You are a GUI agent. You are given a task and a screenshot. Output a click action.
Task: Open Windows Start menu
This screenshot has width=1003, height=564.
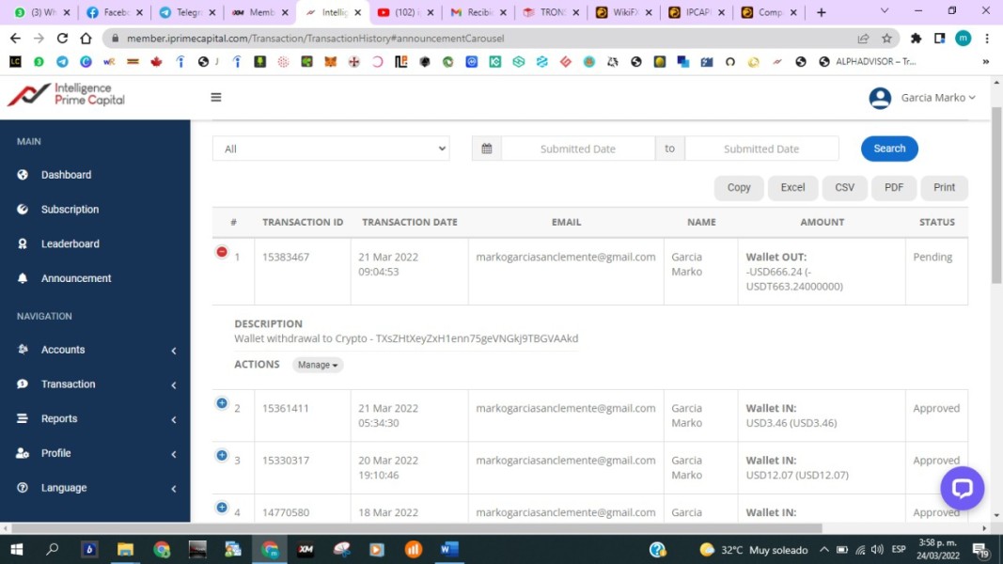(17, 549)
